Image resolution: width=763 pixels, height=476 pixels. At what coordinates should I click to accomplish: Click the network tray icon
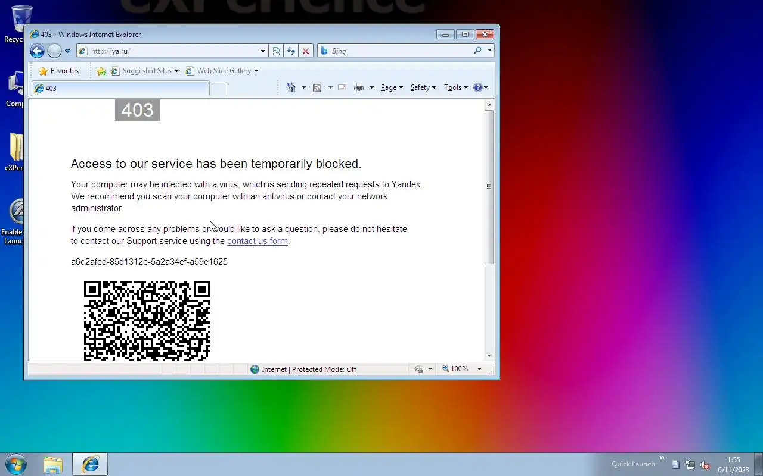pos(690,465)
